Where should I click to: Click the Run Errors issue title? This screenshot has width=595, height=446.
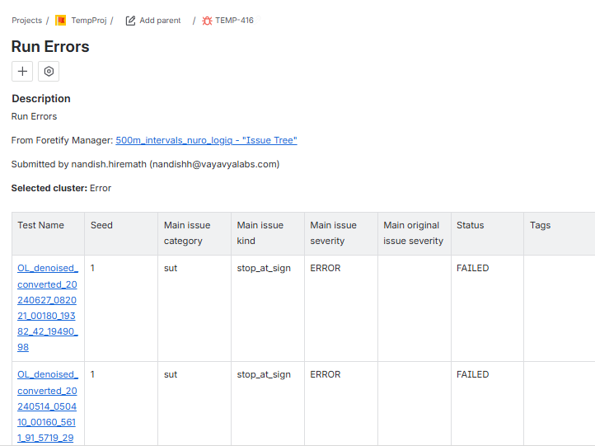50,46
